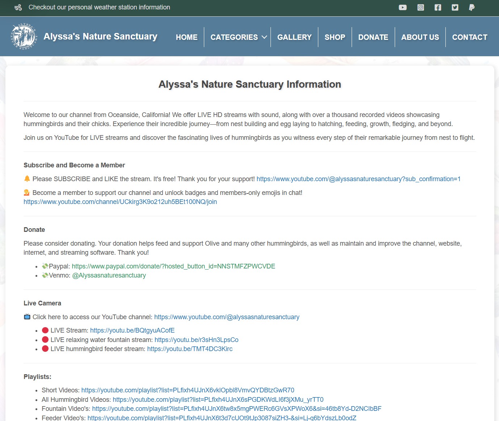Click the YouTube subscribe confirmation link

click(358, 179)
